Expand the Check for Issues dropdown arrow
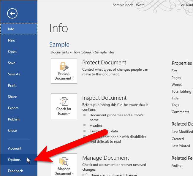Viewport: 193px width, 176px height. [x=69, y=114]
